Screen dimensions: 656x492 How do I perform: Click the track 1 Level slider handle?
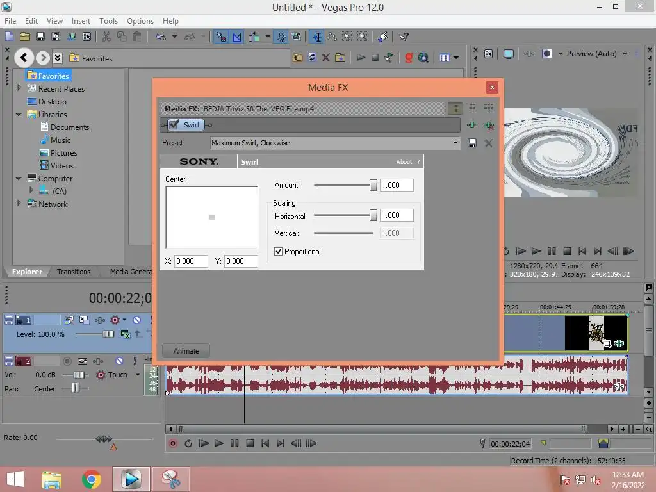108,334
